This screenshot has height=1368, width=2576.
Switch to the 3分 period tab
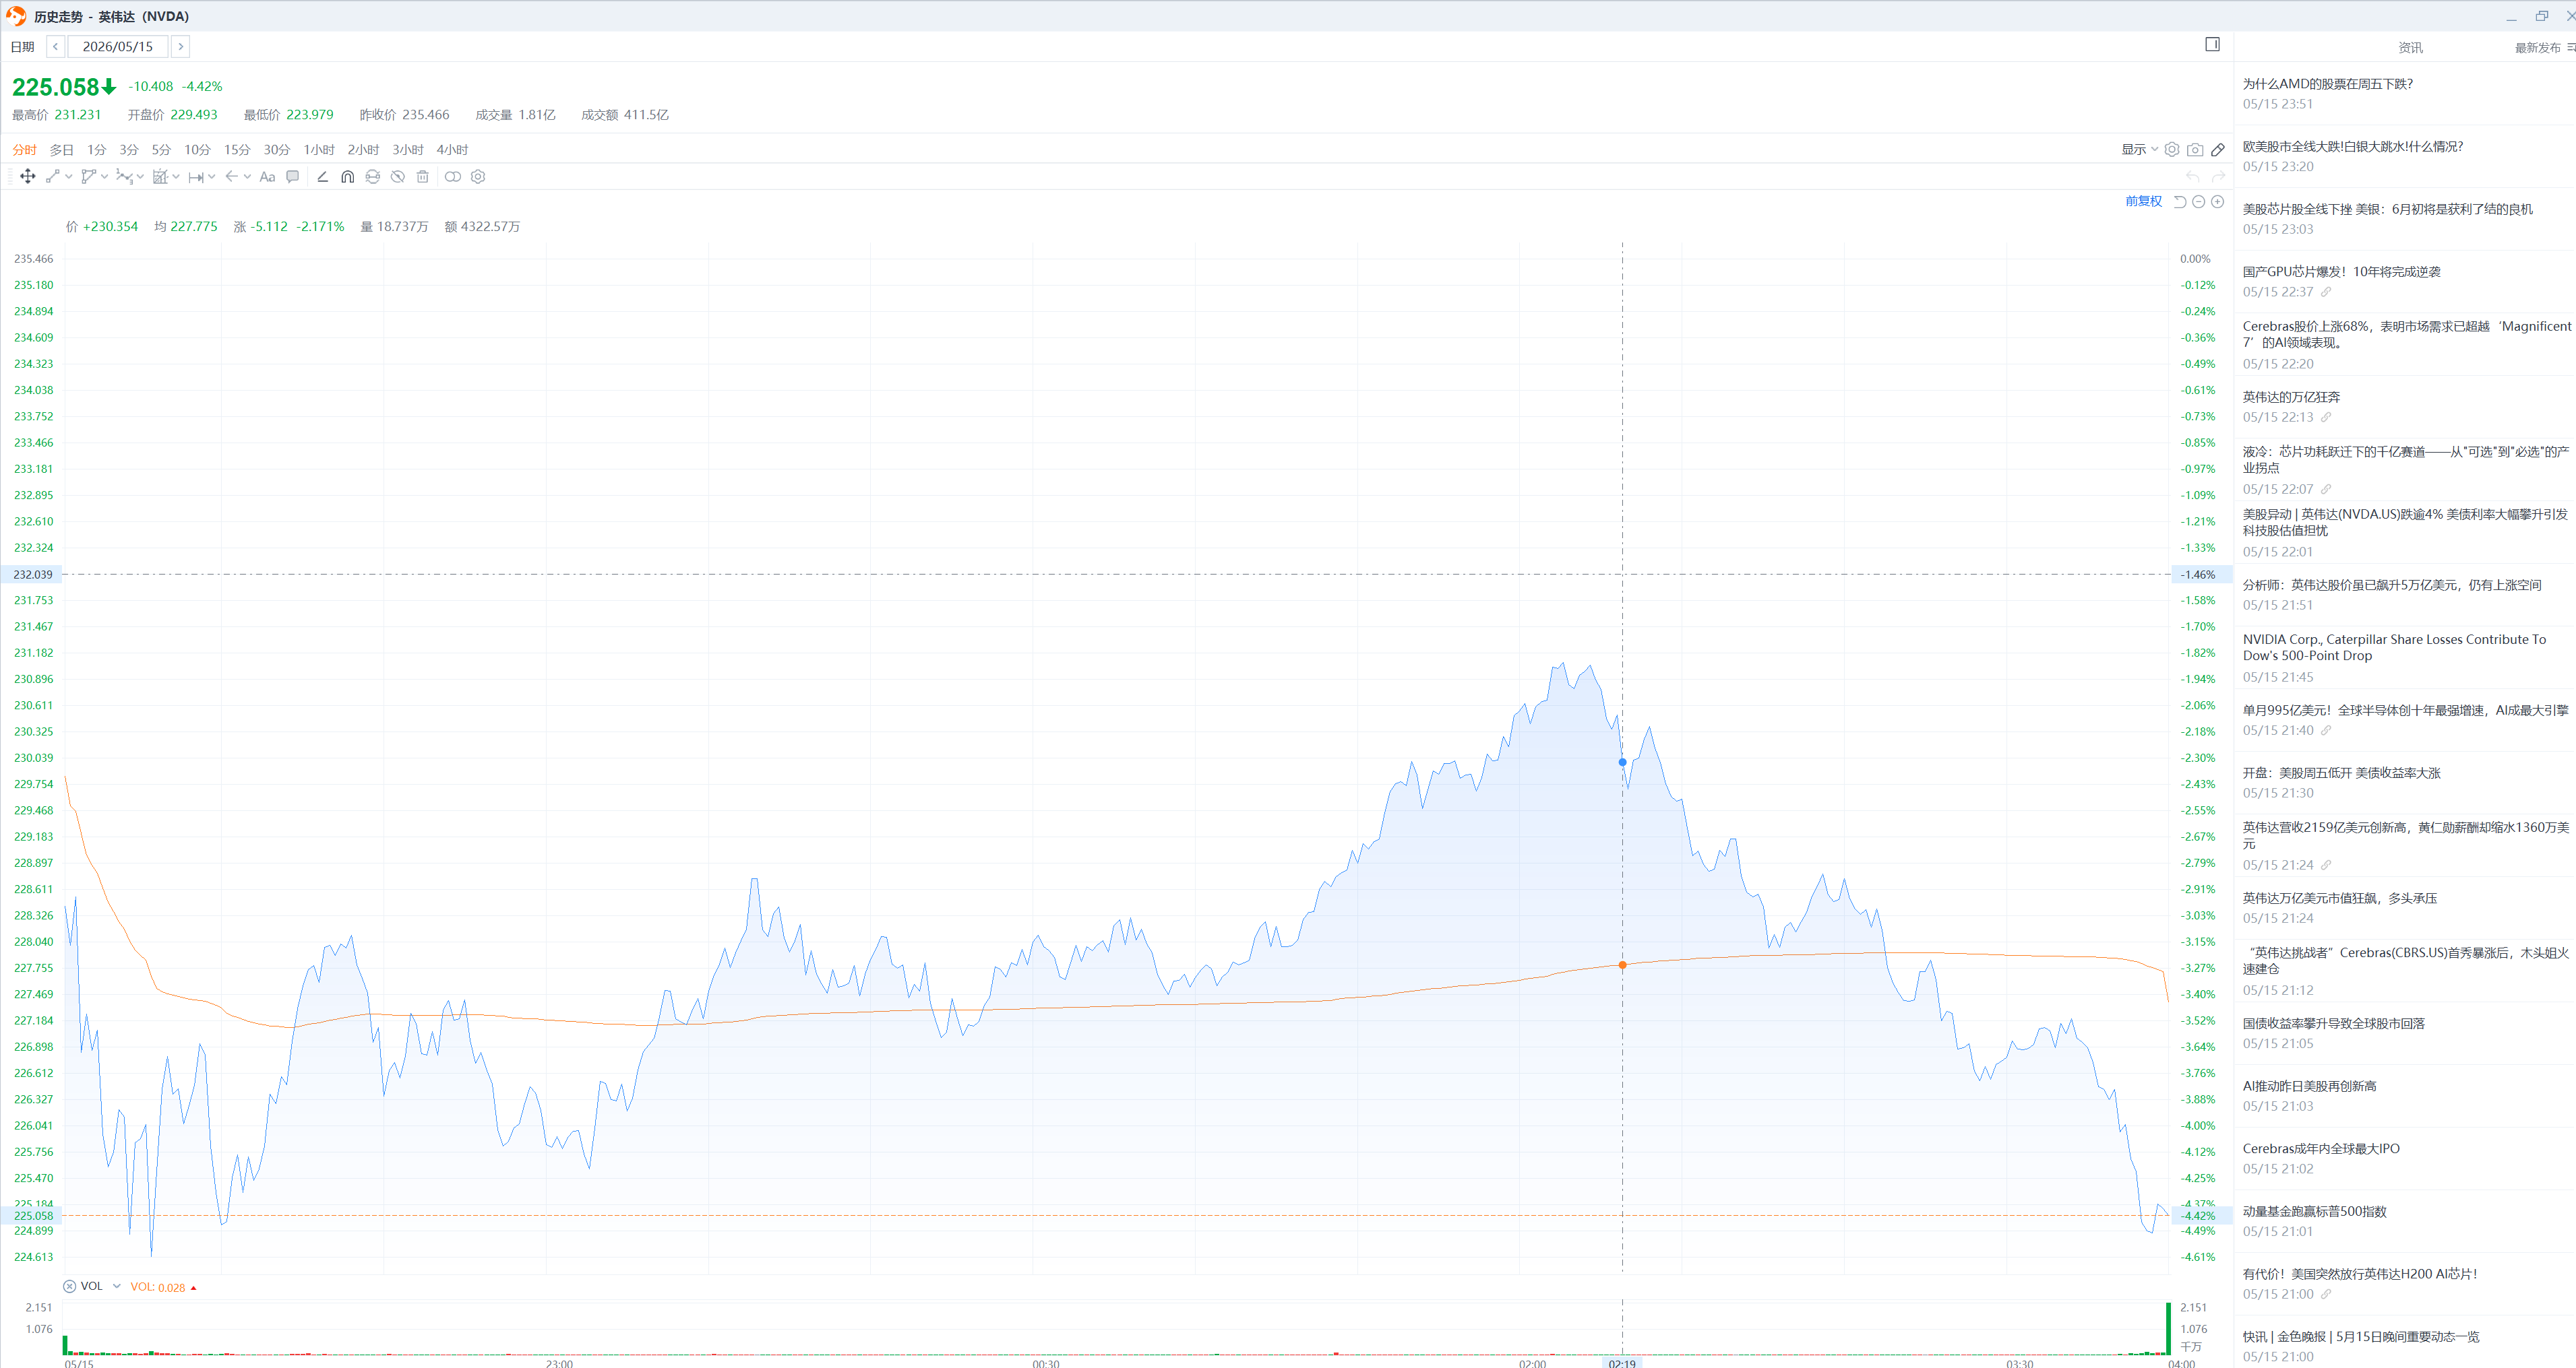[x=129, y=150]
